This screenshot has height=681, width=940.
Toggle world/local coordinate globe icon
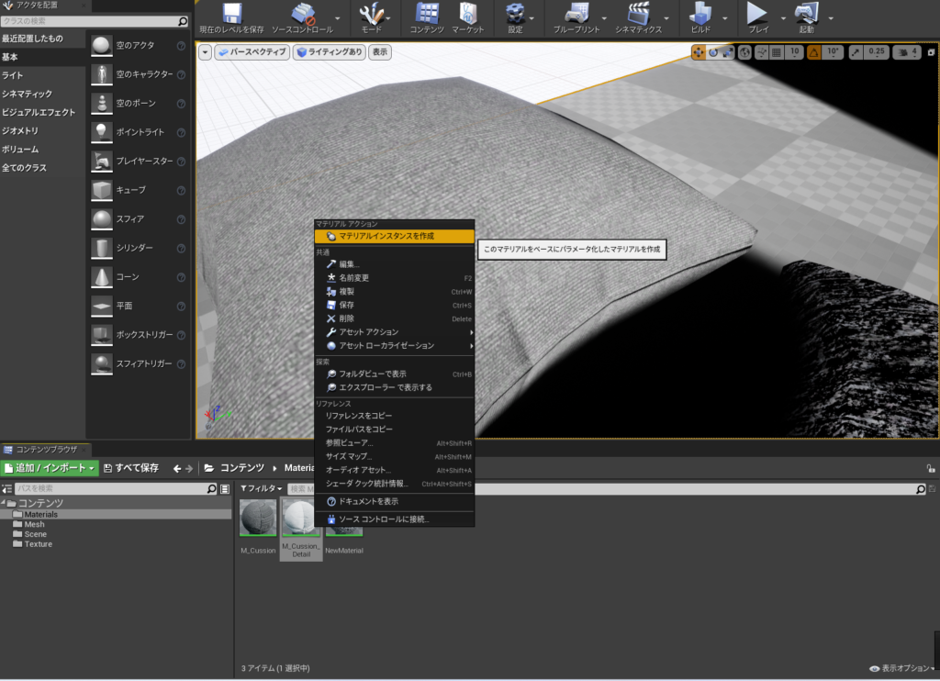point(744,52)
